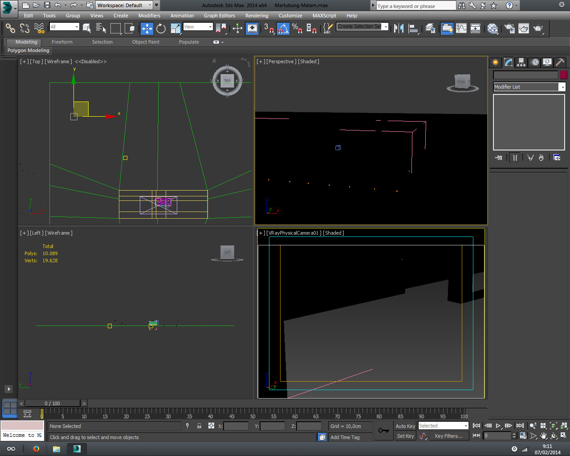
Task: Click the Unlink Selection tool
Action: click(25, 28)
